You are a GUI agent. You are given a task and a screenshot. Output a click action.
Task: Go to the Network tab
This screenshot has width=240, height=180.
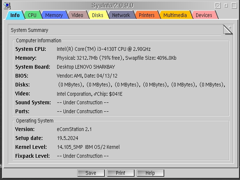[121, 15]
